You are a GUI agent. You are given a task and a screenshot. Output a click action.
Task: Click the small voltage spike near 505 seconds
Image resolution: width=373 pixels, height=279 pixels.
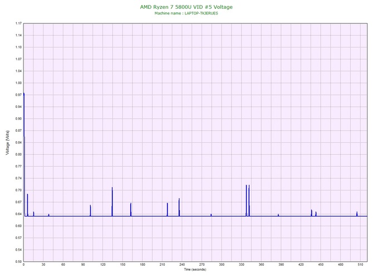357,214
